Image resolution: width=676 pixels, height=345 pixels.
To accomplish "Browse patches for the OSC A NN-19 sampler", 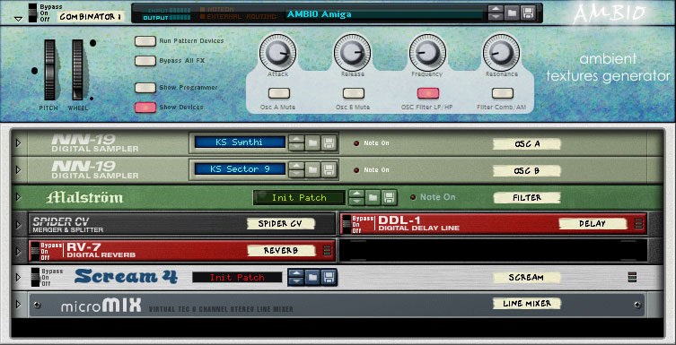I will click(x=312, y=142).
